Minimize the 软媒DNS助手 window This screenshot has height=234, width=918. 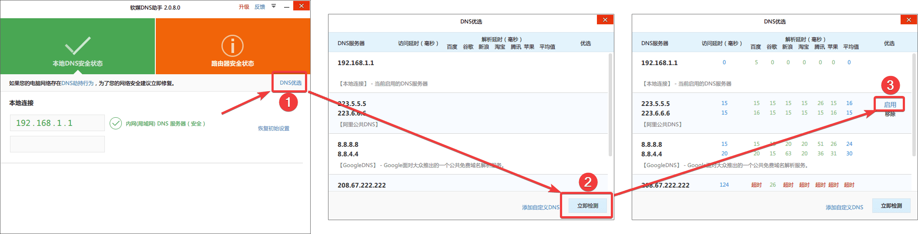coord(287,7)
